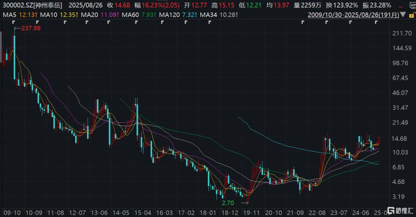The width and height of the screenshot is (416, 217).
Task: Click the 237.99 high price annotation
Action: tap(31, 28)
